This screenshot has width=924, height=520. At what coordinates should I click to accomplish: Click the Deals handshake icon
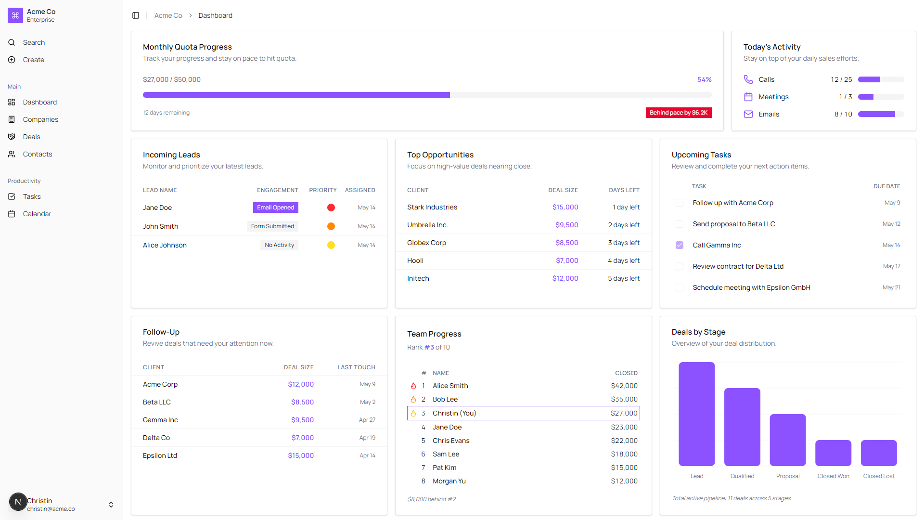12,137
